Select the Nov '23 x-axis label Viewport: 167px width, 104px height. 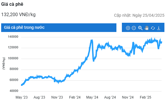[57, 97]
